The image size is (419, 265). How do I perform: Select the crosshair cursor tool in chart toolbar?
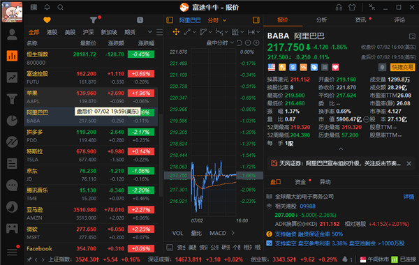tap(176, 32)
